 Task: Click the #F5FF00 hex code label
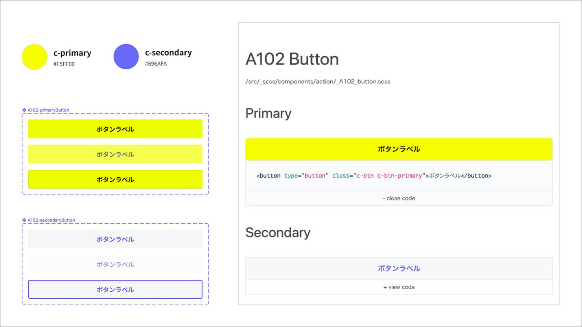[64, 64]
